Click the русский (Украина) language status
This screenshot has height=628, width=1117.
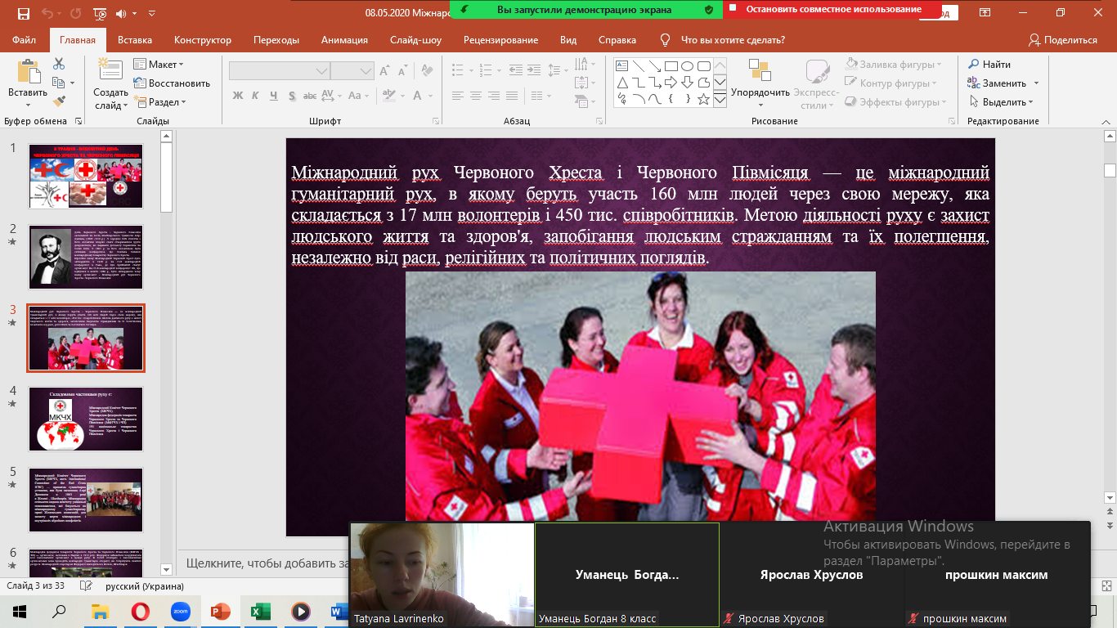pyautogui.click(x=145, y=586)
